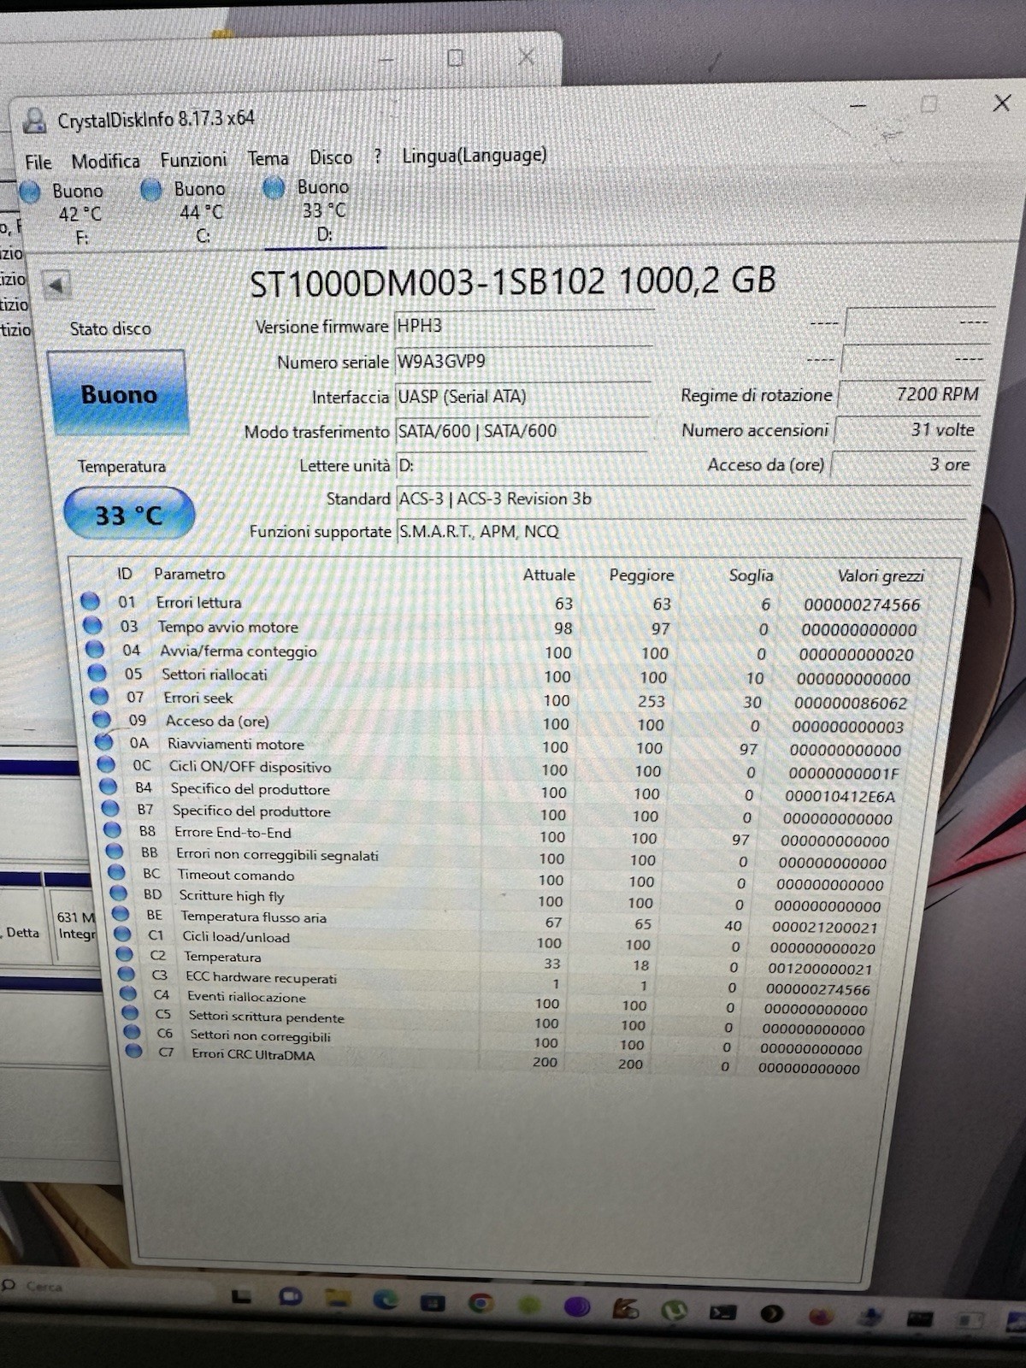Click the Valori grezzi column header
Viewport: 1026px width, 1368px height.
(x=881, y=575)
